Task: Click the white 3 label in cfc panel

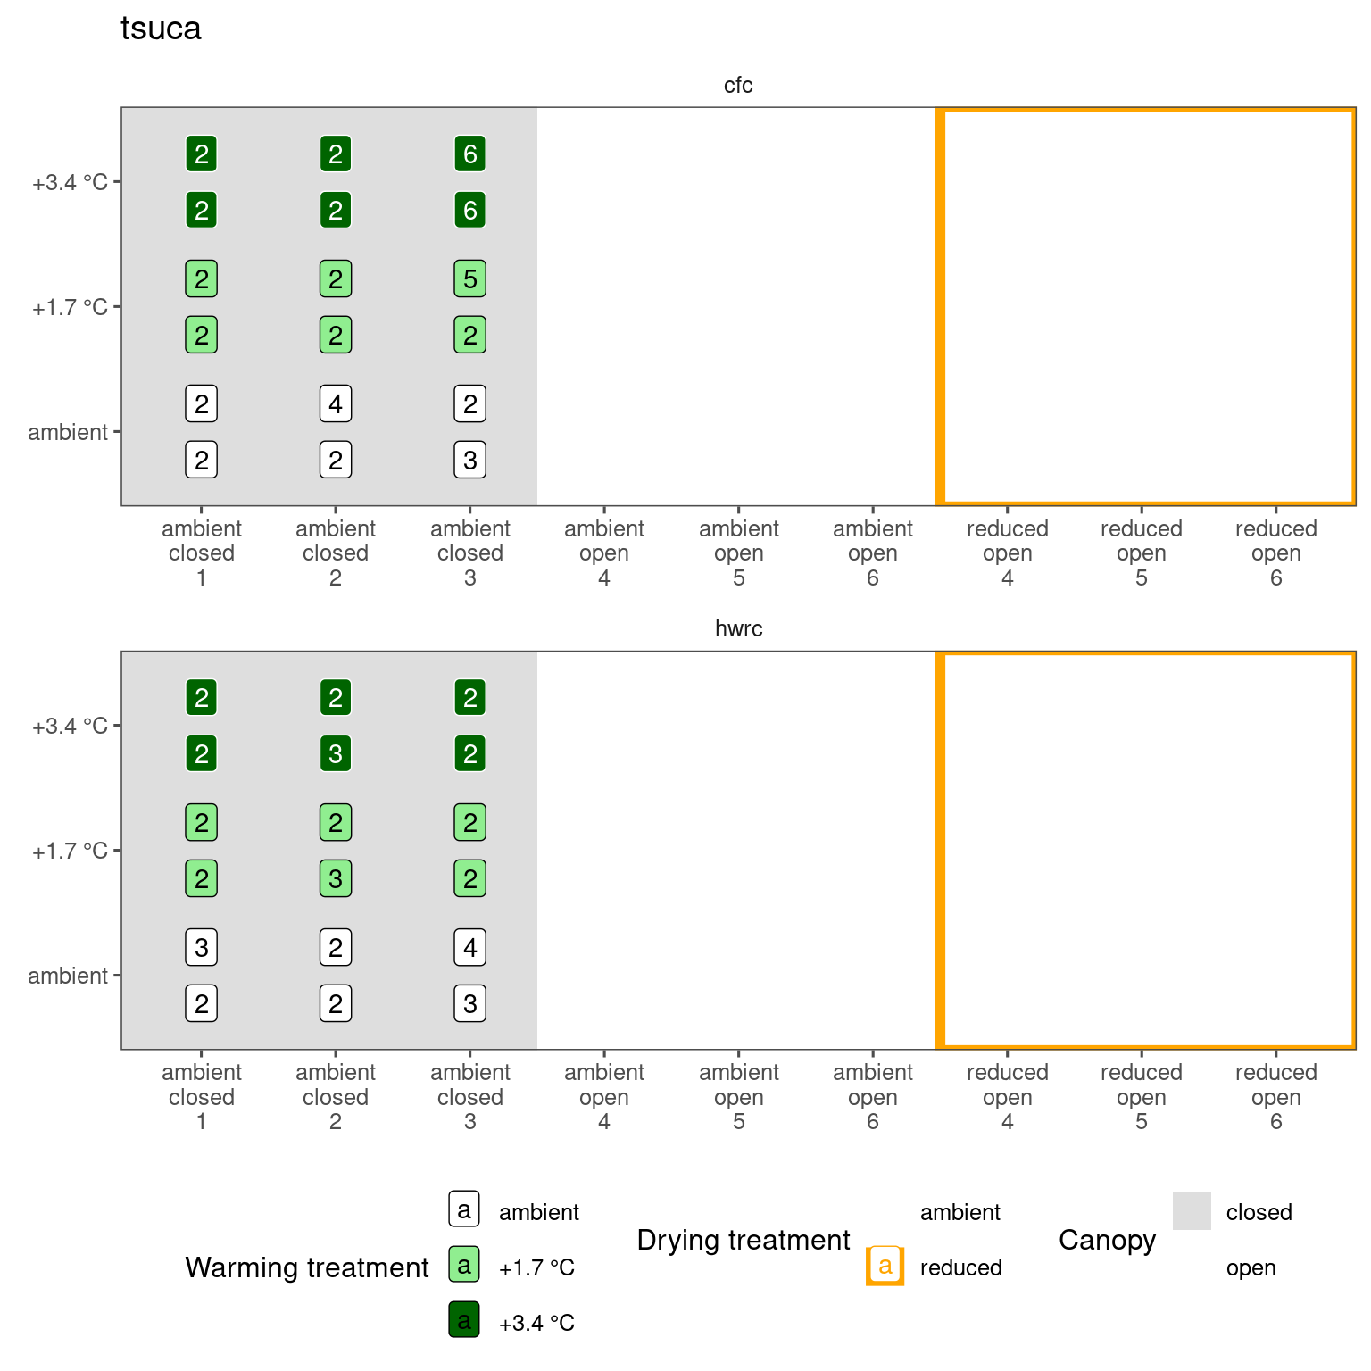Action: tap(470, 461)
